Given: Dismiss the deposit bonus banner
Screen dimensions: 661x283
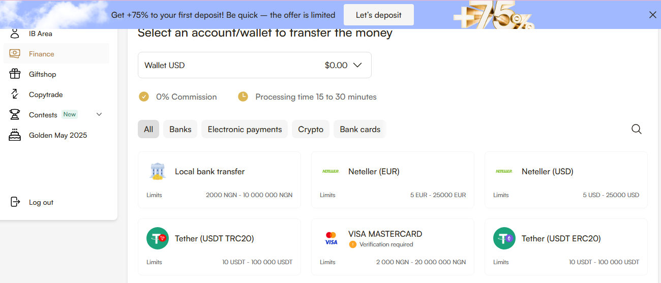Looking at the screenshot, I should (653, 15).
